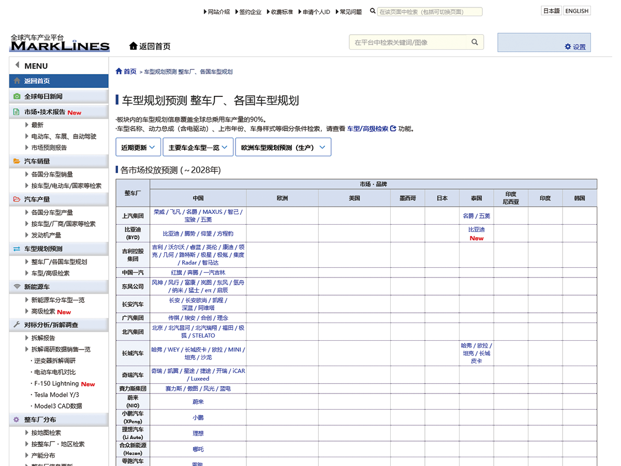The width and height of the screenshot is (621, 466).
Task: Focus the in-page search field
Action: click(430, 11)
